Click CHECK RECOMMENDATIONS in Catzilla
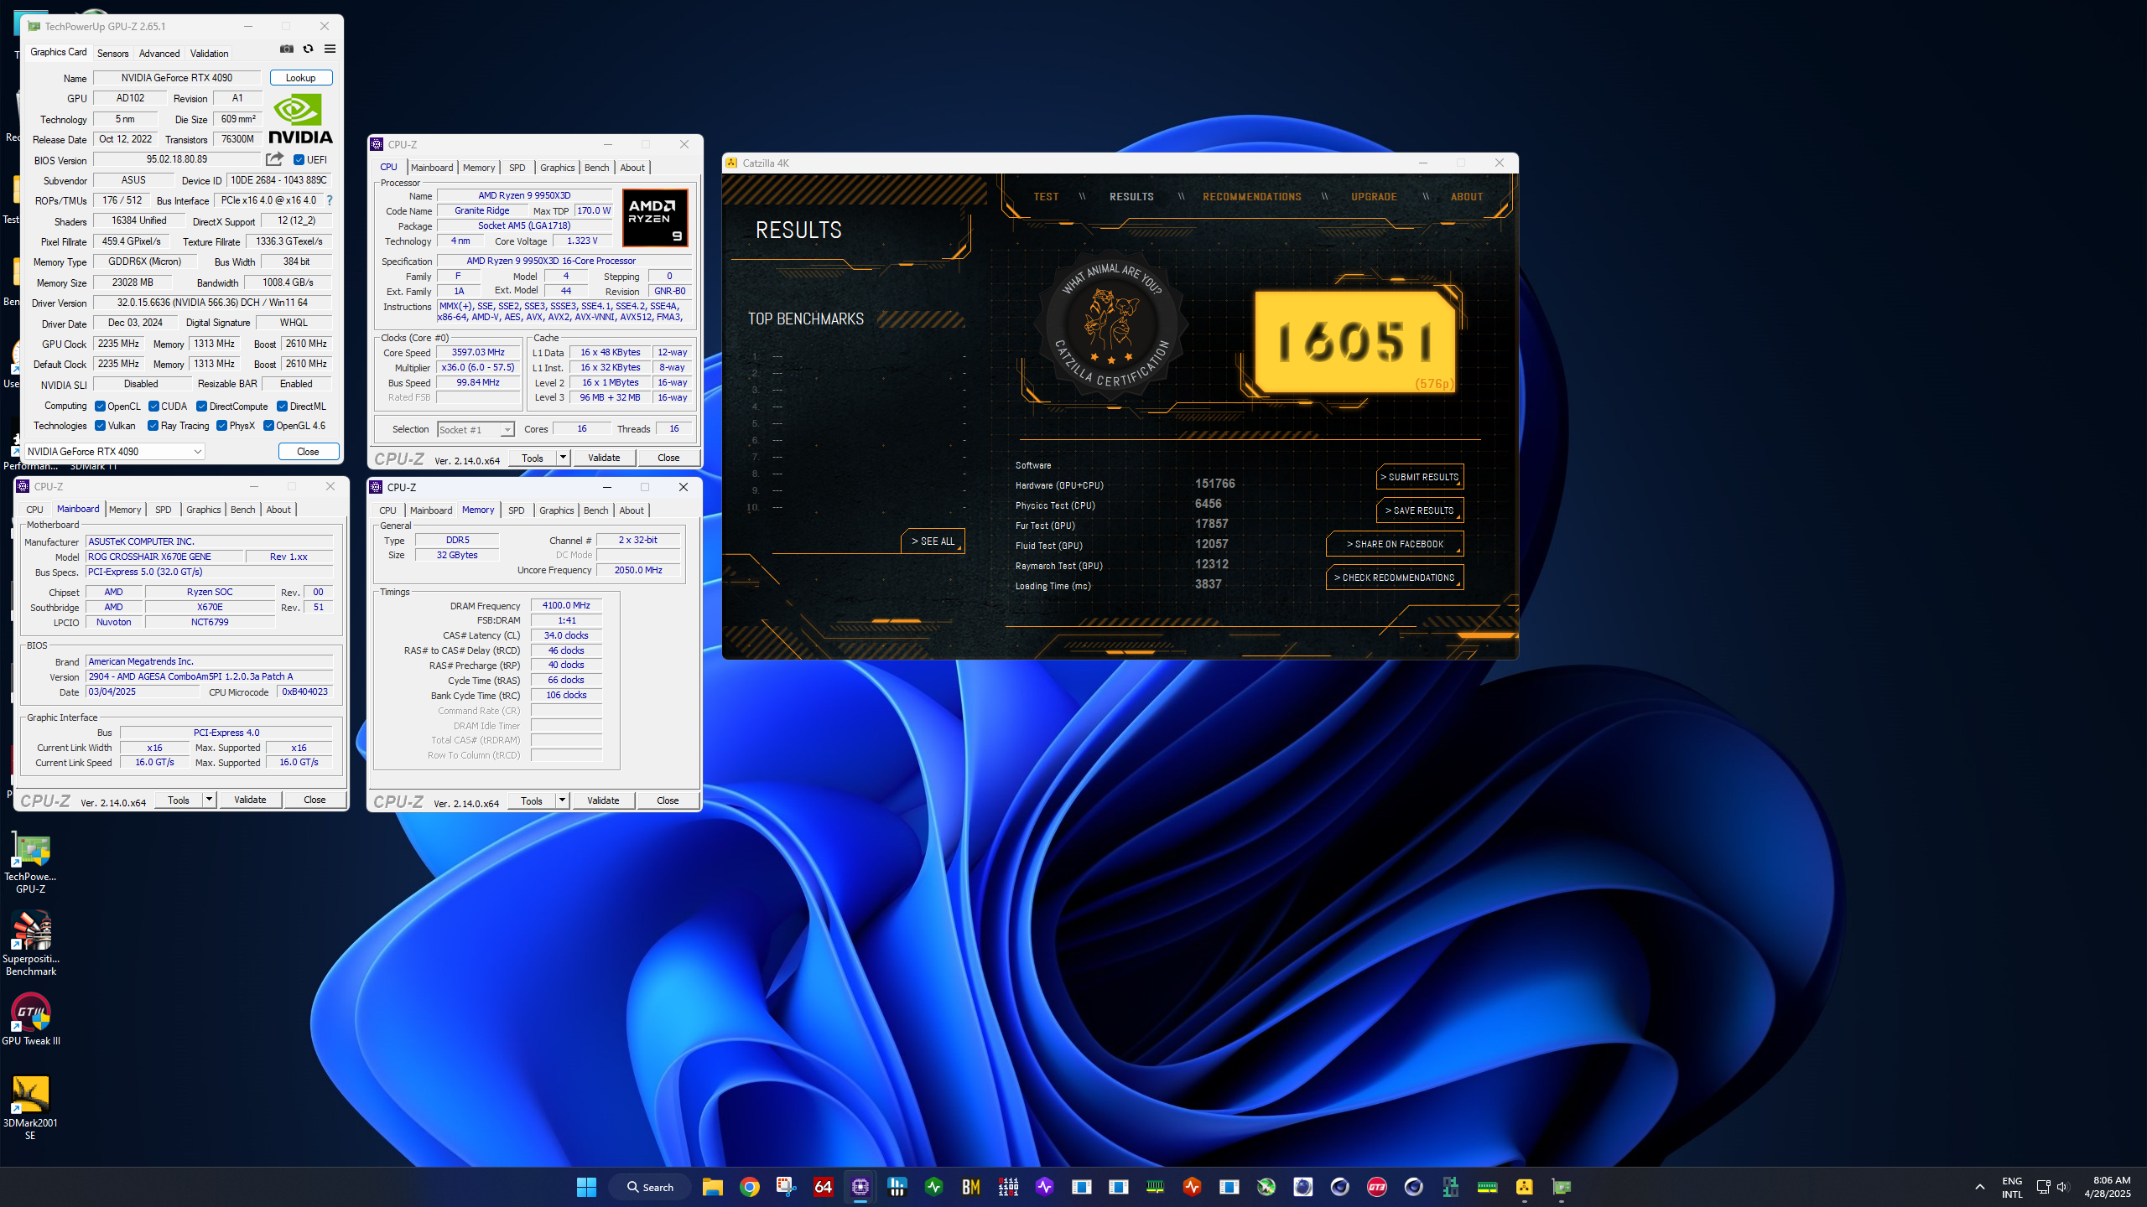This screenshot has height=1207, width=2147. click(1395, 578)
